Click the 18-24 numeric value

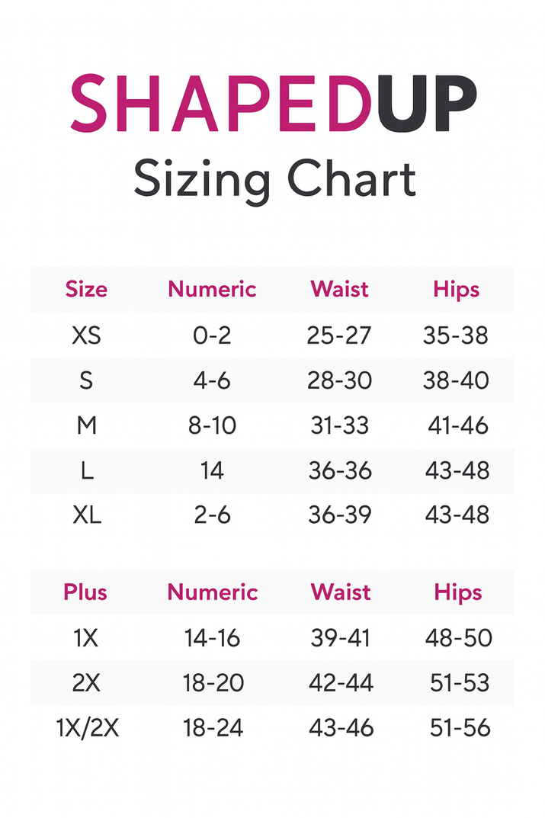[x=213, y=728]
